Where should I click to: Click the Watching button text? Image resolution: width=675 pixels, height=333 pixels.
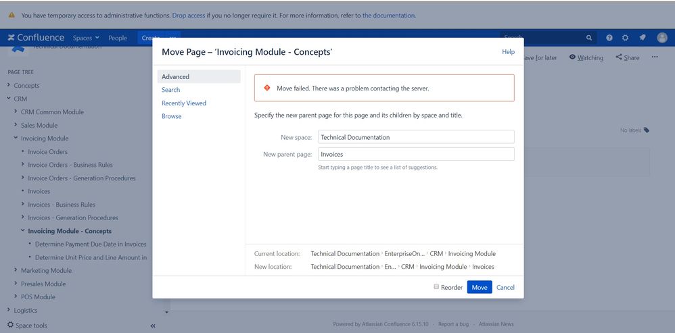[590, 57]
